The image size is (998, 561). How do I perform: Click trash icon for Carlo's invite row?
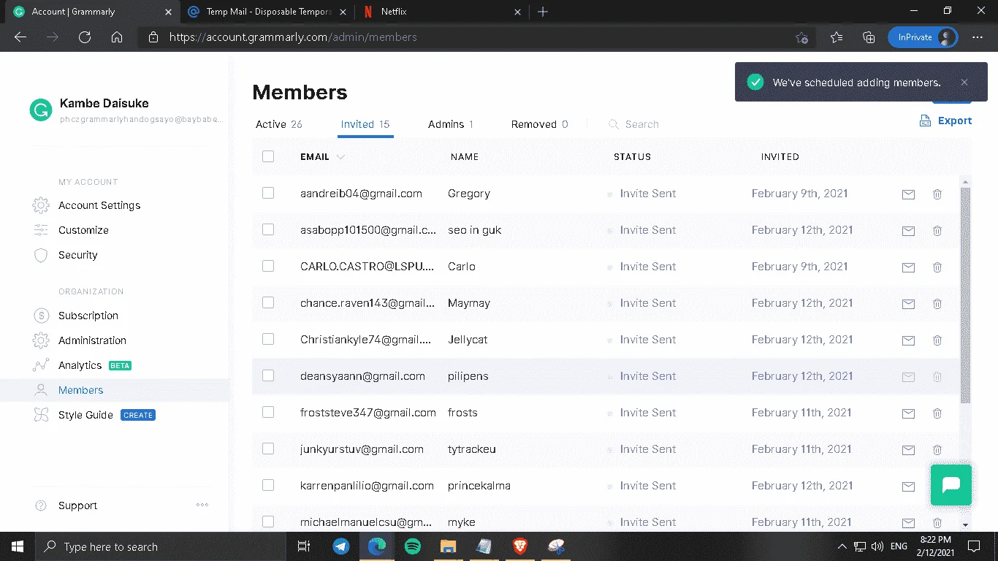point(937,267)
